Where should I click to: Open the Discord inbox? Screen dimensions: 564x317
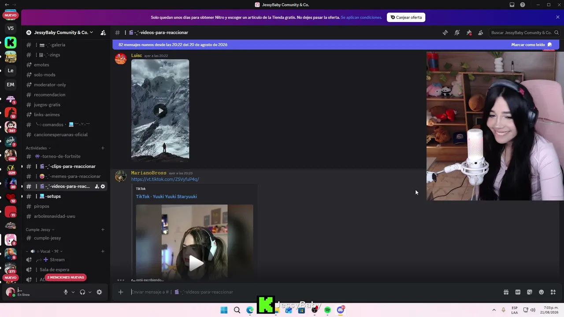pos(512,5)
